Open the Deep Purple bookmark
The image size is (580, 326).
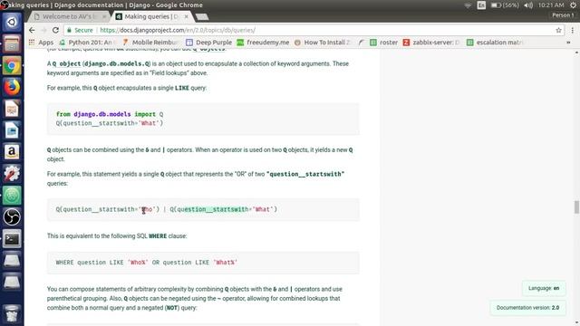point(209,43)
